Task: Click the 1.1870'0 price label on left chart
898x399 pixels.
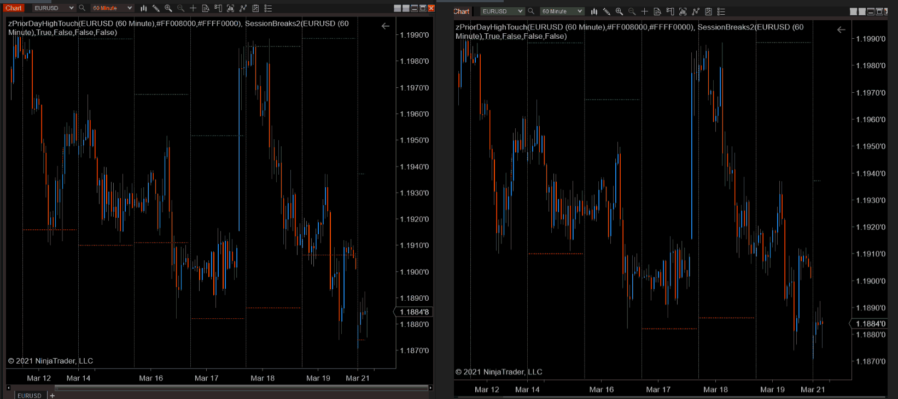Action: [415, 350]
